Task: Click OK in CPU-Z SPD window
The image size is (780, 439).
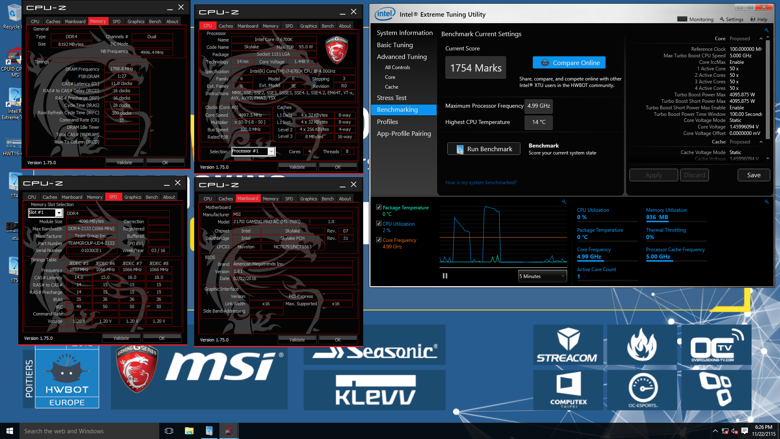Action: pos(162,338)
